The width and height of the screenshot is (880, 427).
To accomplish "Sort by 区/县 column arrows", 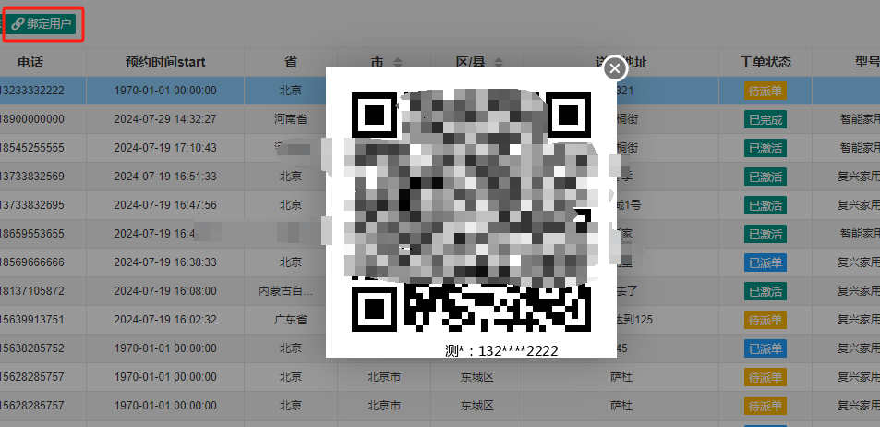I will (x=499, y=62).
